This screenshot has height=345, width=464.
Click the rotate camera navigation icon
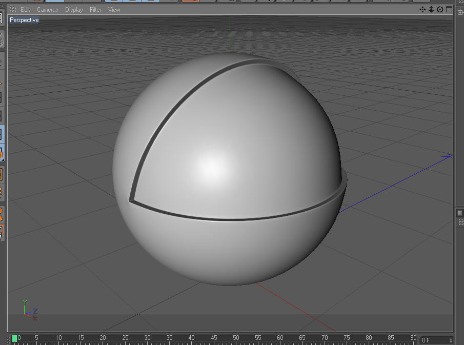tap(440, 9)
